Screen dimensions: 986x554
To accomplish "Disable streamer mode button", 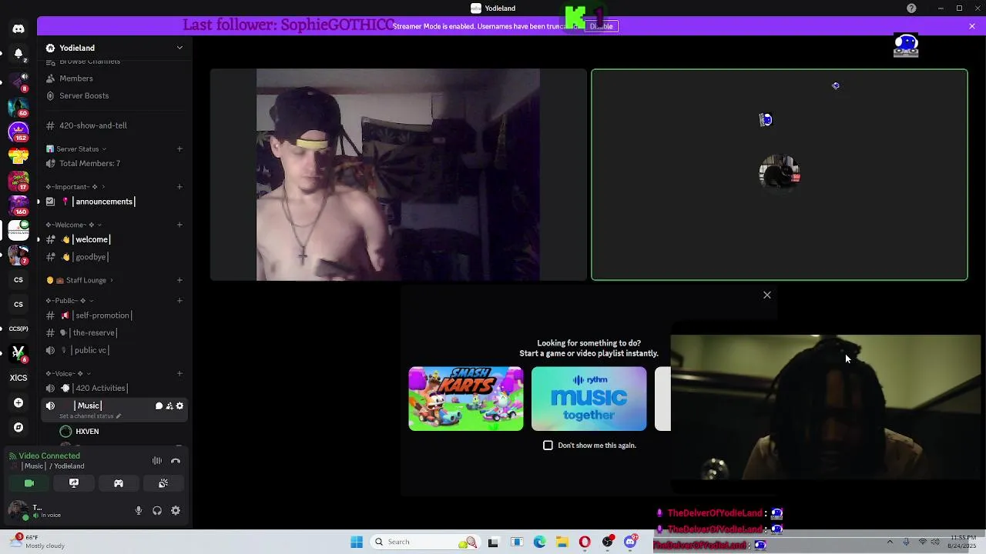I will 601,26.
